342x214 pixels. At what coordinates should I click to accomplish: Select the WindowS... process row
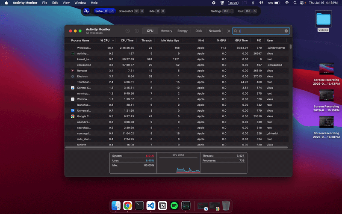pyautogui.click(x=177, y=48)
